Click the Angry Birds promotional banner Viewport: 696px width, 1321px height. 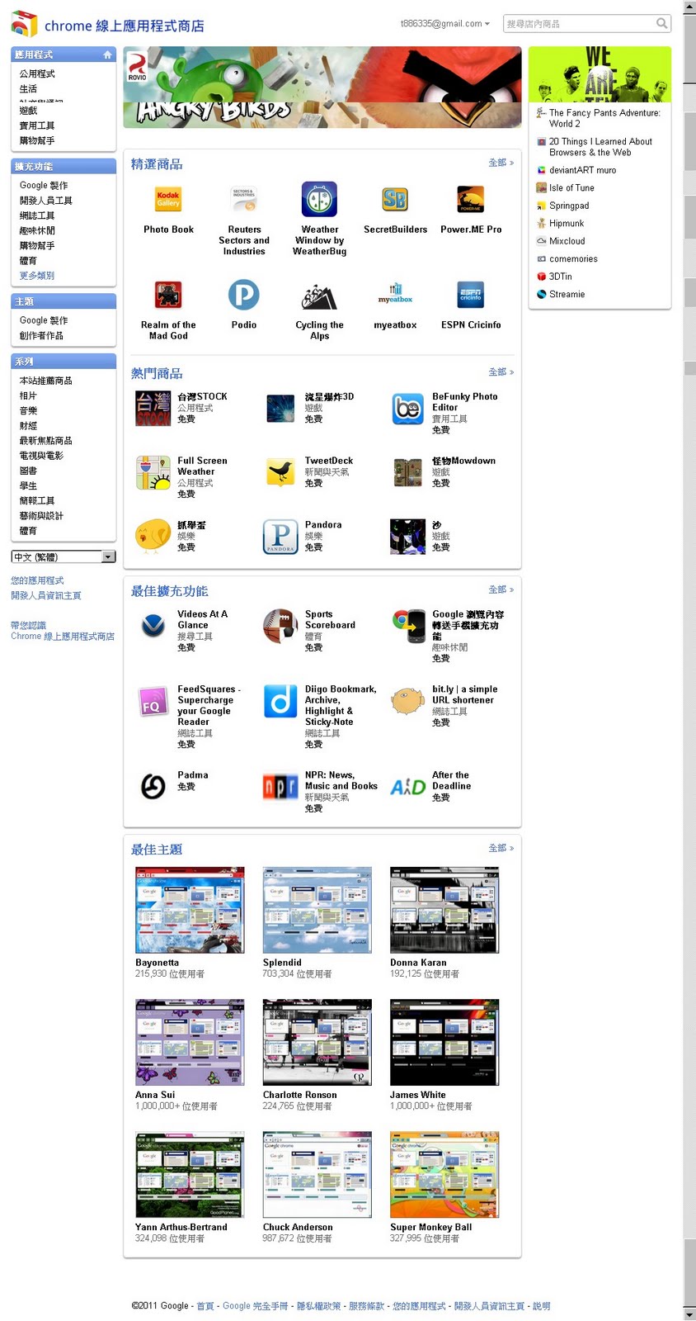tap(322, 87)
